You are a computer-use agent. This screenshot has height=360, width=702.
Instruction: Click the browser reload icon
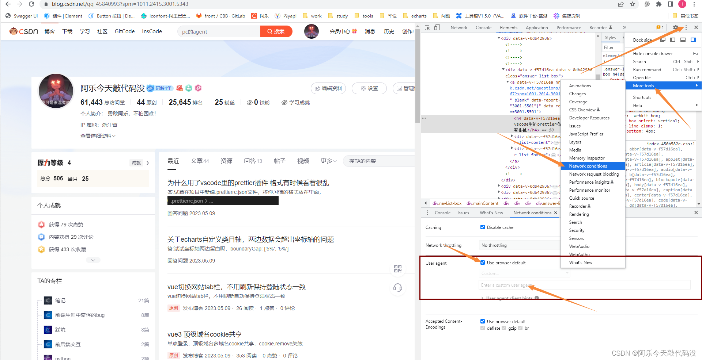click(31, 4)
